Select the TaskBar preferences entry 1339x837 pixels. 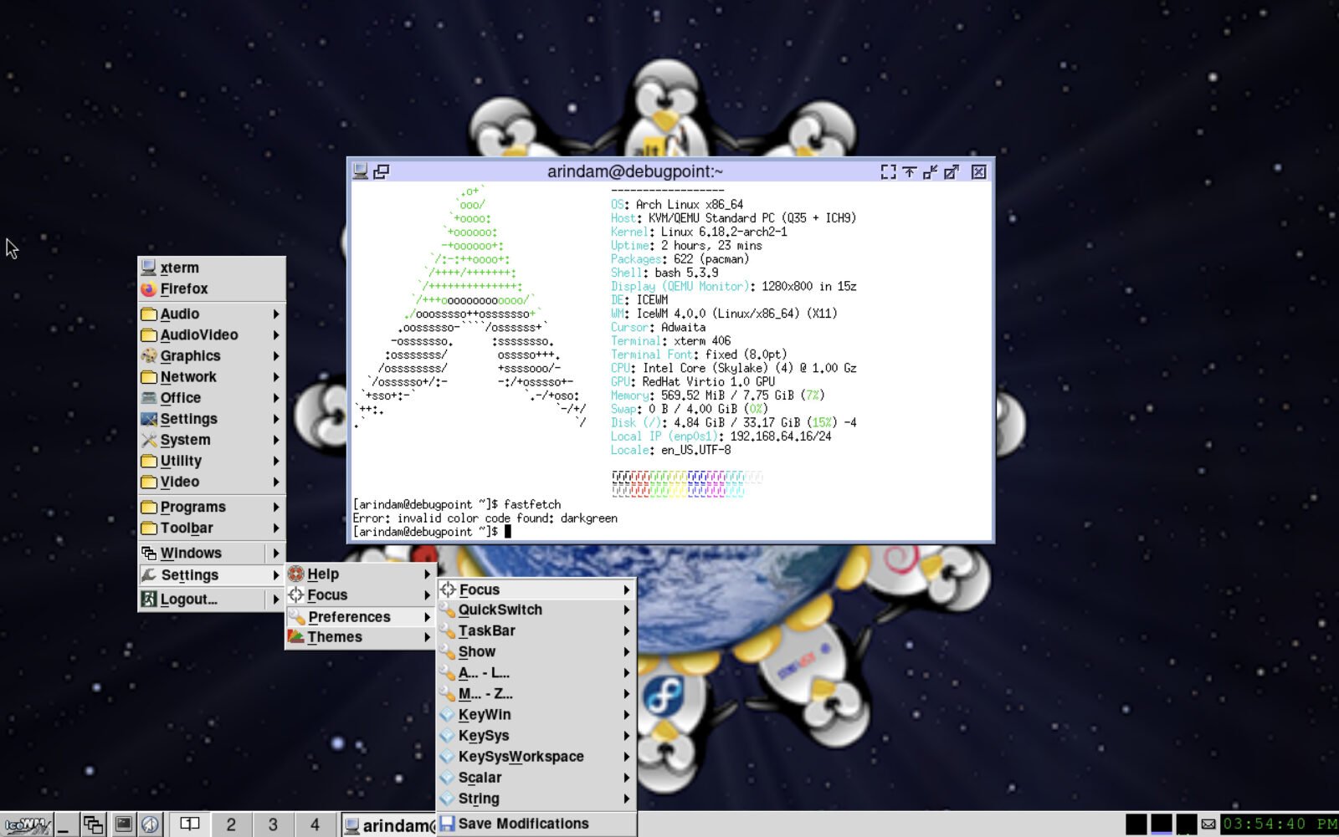coord(487,630)
